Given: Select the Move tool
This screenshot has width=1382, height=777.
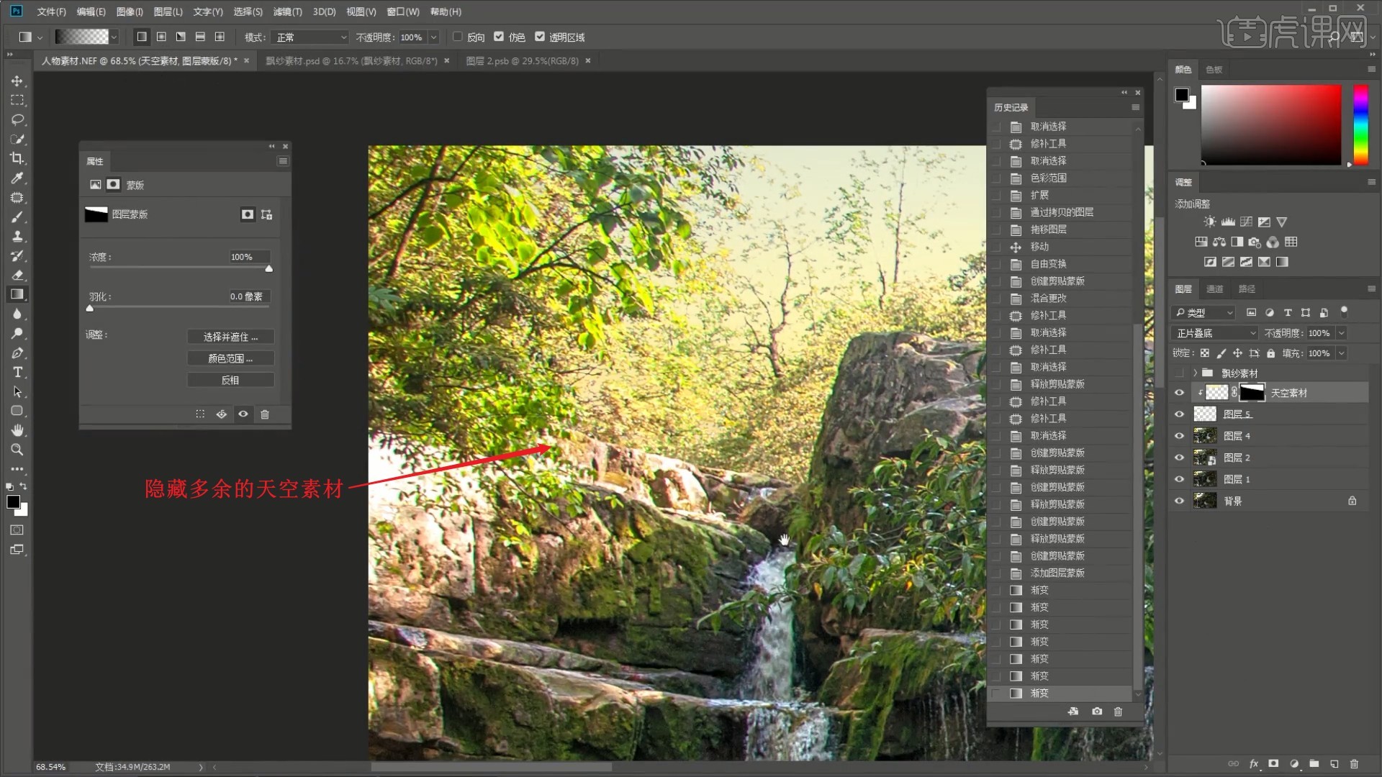Looking at the screenshot, I should [17, 81].
